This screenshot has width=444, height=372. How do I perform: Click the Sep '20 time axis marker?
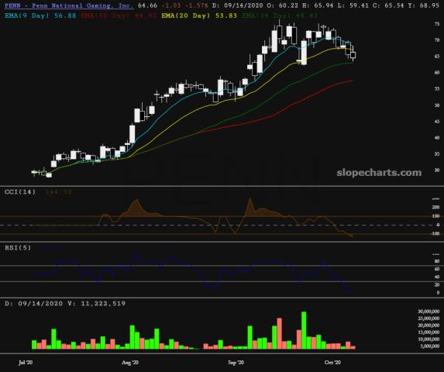[x=236, y=363]
